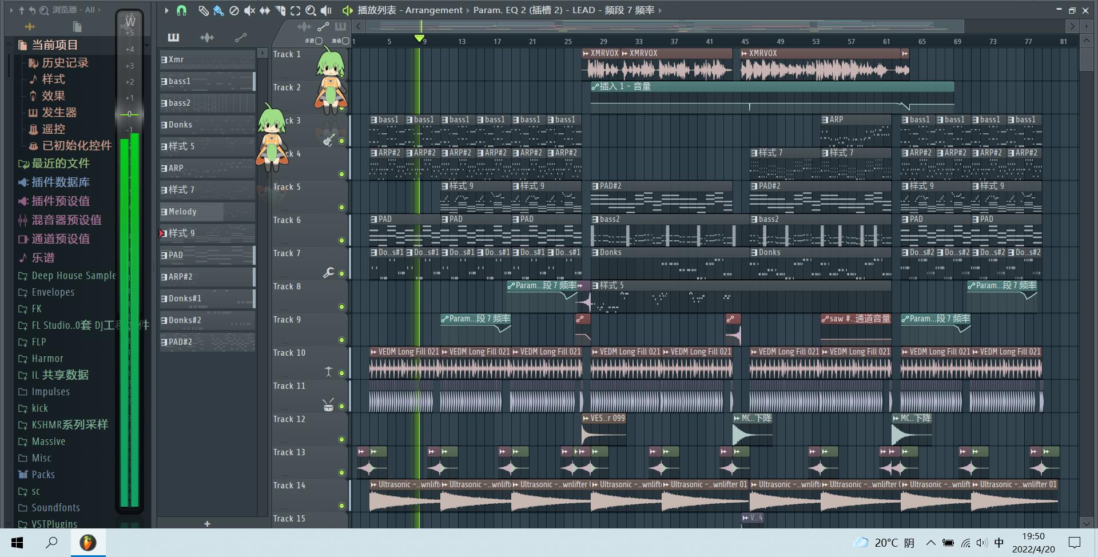
Task: Toggle the mute LED on Track 10
Action: point(342,373)
